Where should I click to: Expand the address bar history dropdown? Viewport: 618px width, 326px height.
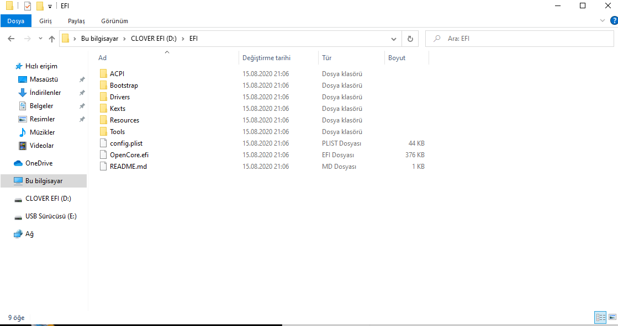tap(394, 39)
